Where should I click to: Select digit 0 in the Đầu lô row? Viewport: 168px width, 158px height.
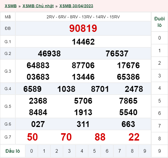[x=32, y=151]
